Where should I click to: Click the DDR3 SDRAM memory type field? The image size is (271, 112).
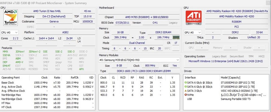[x=163, y=33]
